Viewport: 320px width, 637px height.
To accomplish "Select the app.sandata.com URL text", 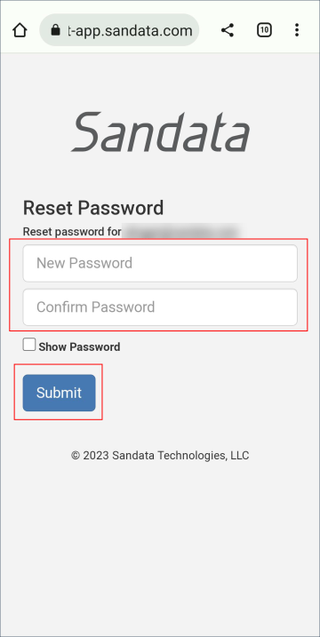I will click(130, 30).
